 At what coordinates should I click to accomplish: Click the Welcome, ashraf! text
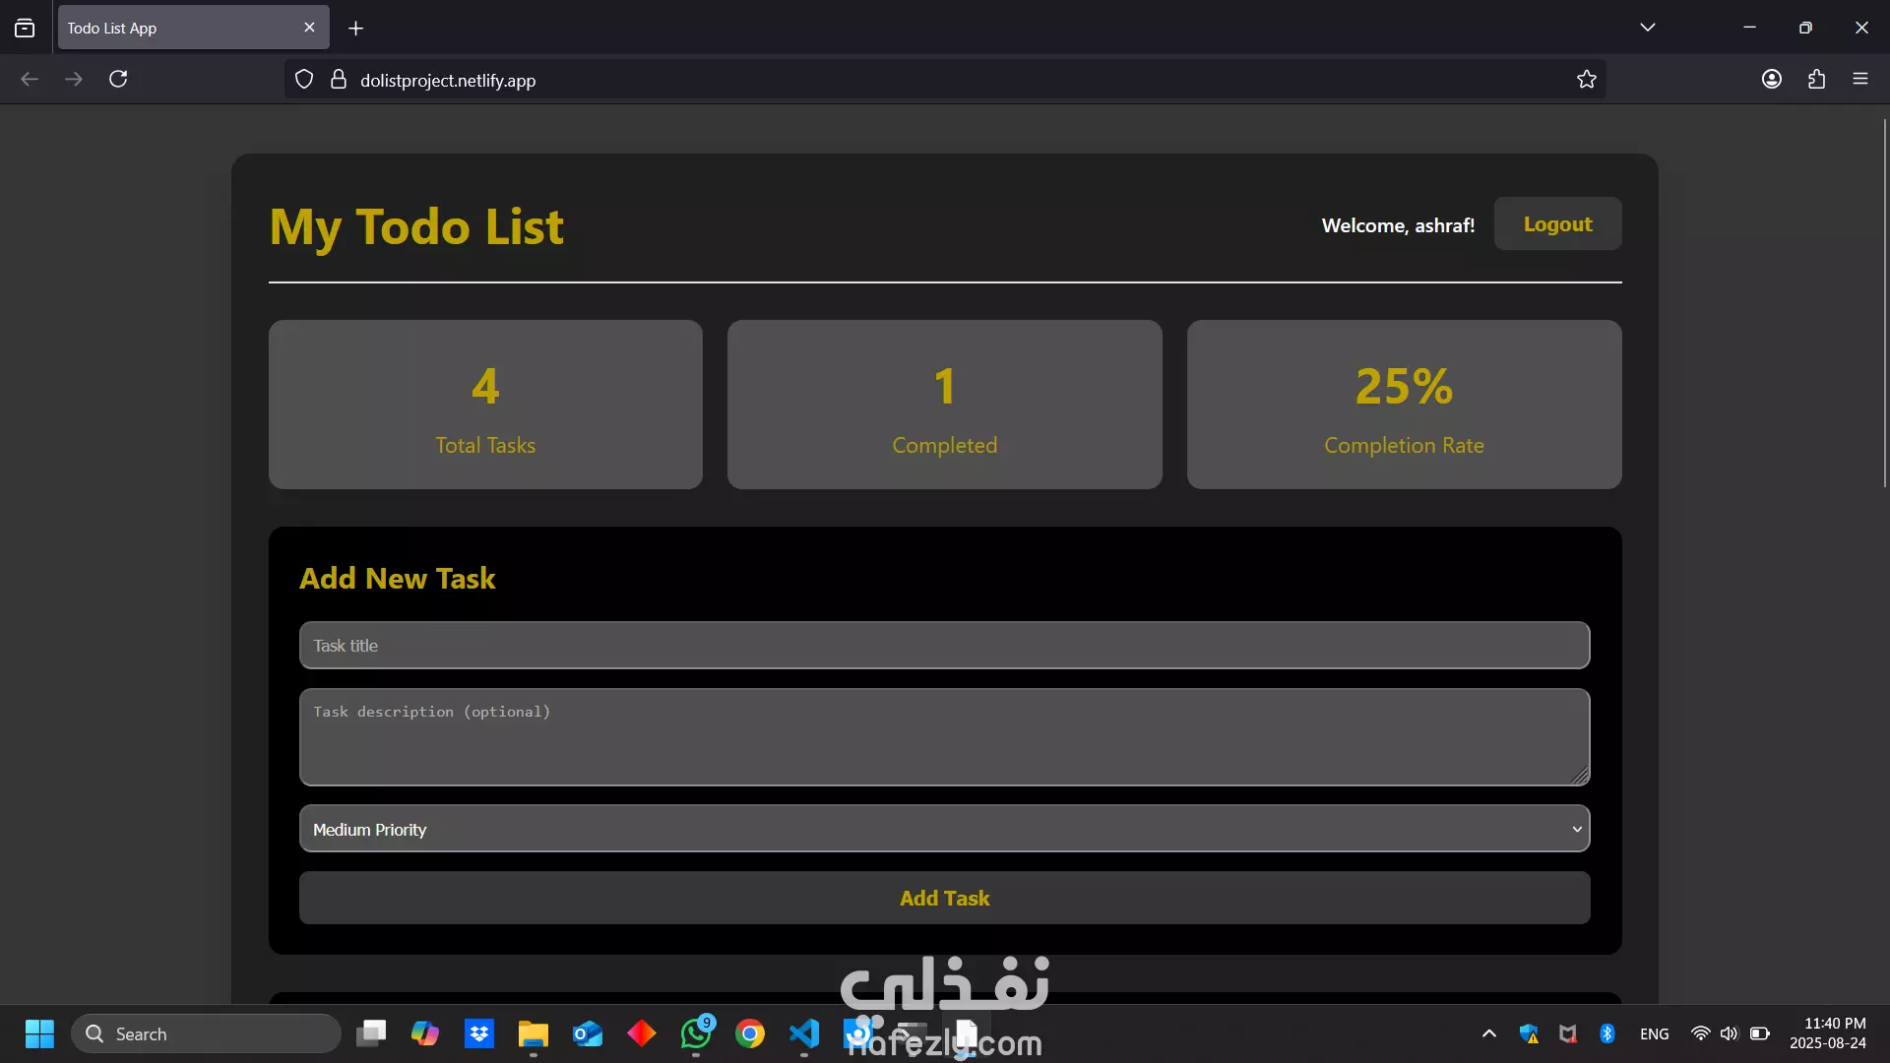pyautogui.click(x=1398, y=225)
